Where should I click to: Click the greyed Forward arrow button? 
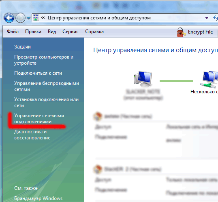tap(20, 18)
